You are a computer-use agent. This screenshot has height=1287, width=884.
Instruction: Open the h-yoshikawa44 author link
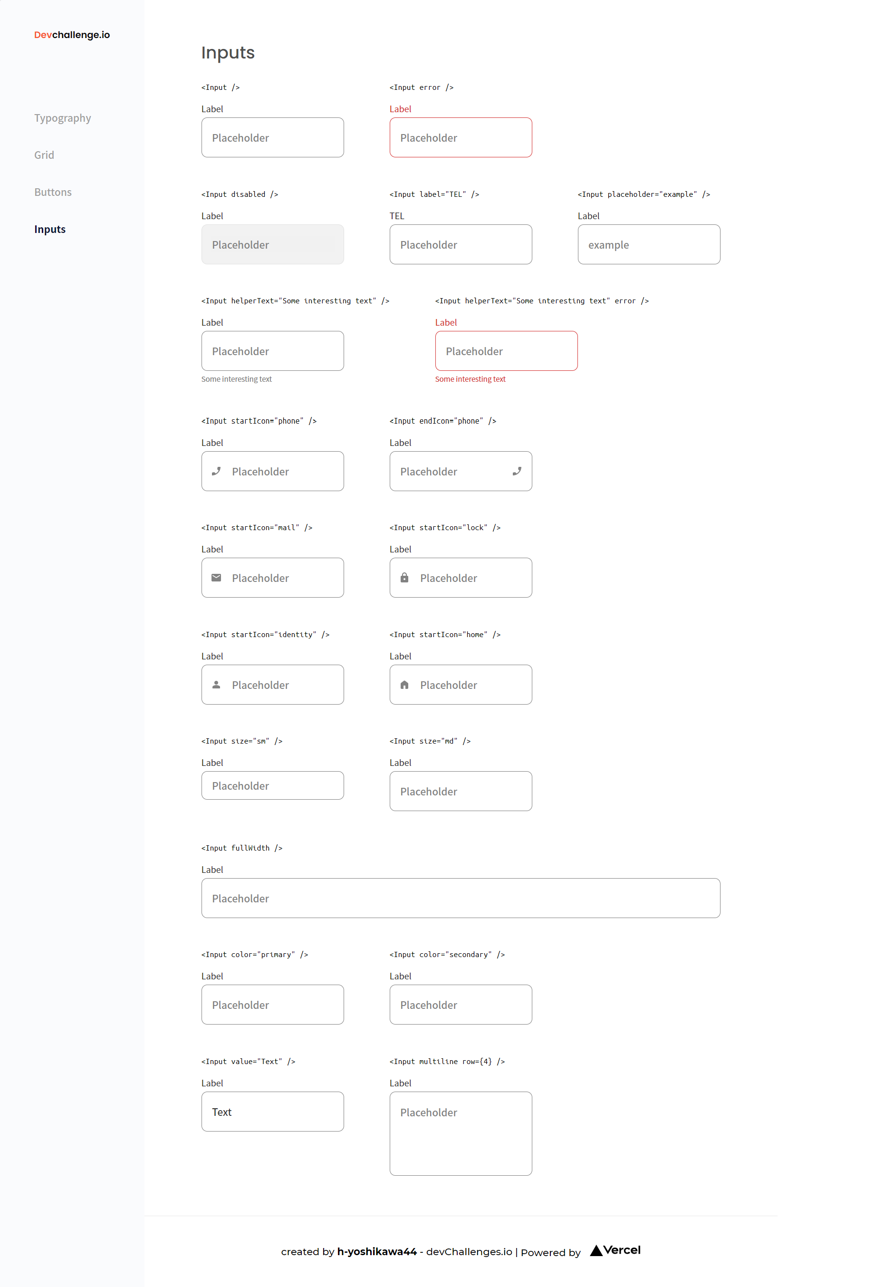coord(376,1251)
